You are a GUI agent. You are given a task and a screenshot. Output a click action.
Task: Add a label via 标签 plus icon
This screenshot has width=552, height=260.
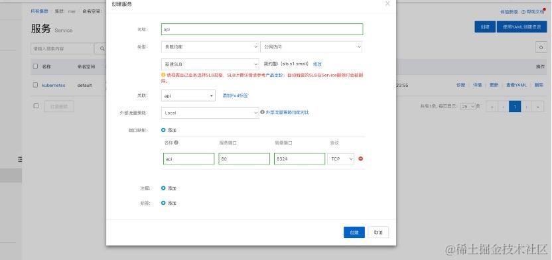tap(163, 203)
